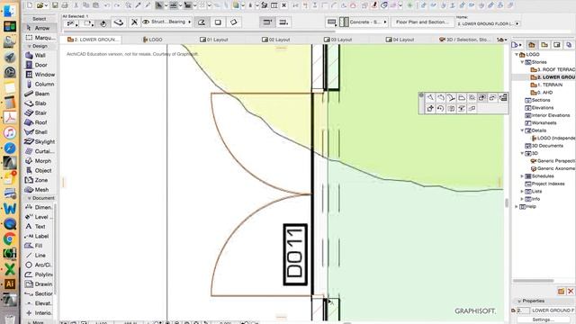
Task: Activate the Shell tool
Action: point(40,132)
